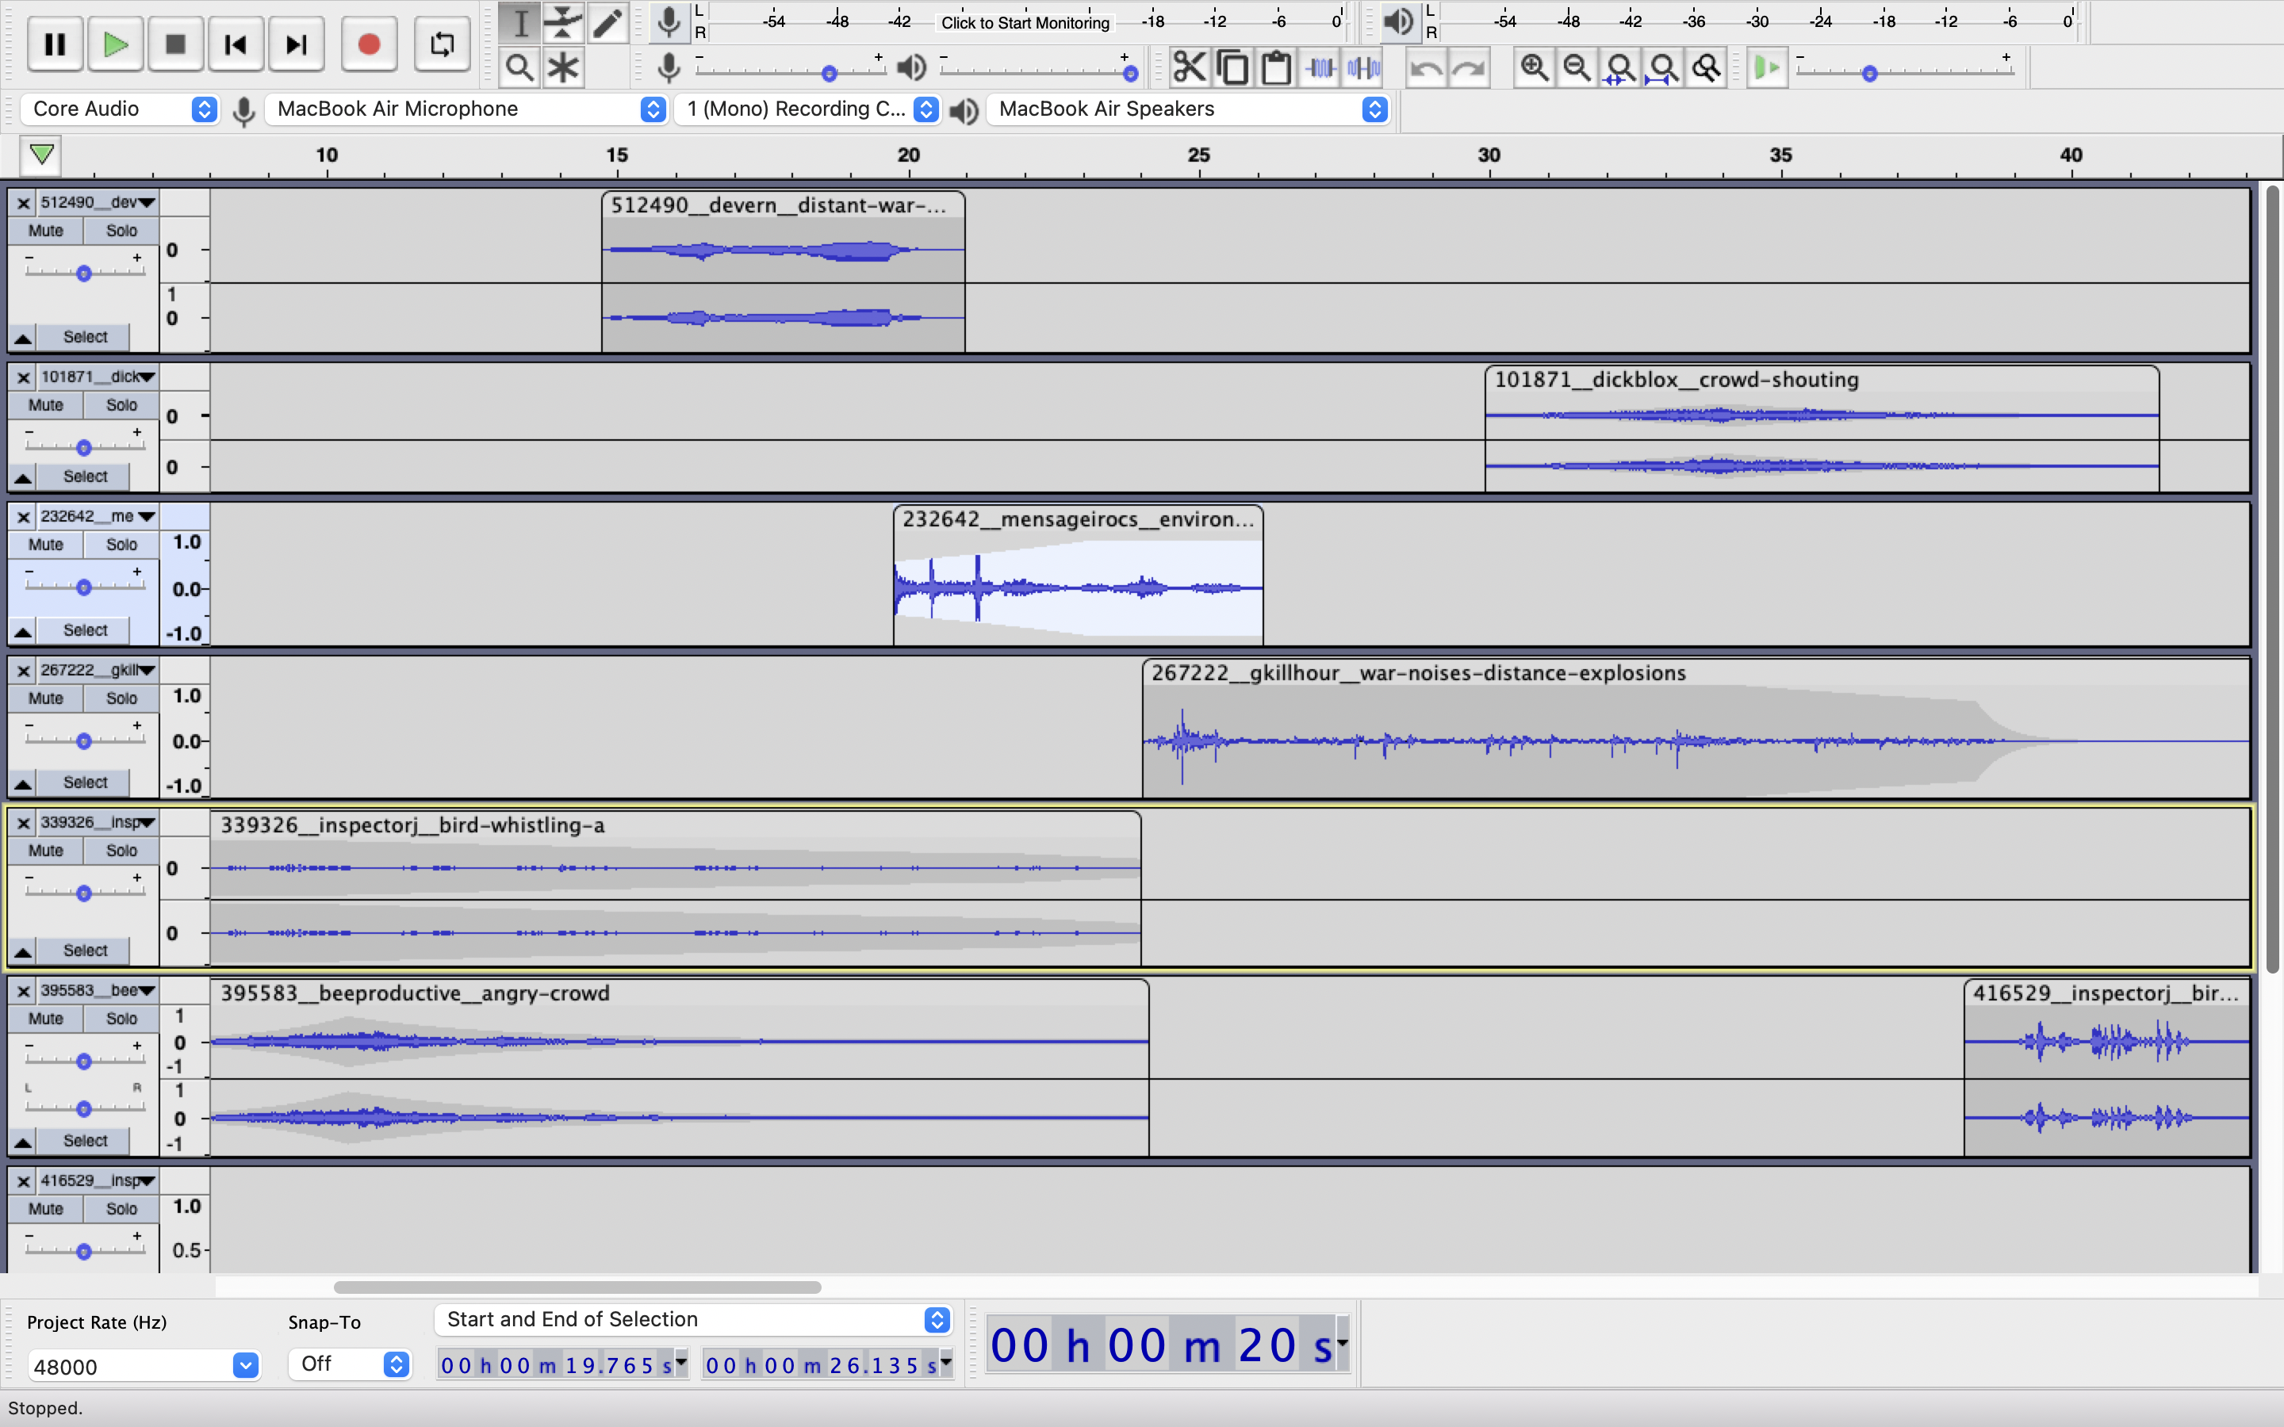Viewport: 2284px width, 1427px height.
Task: Click Silence audio selection icon
Action: coord(1364,68)
